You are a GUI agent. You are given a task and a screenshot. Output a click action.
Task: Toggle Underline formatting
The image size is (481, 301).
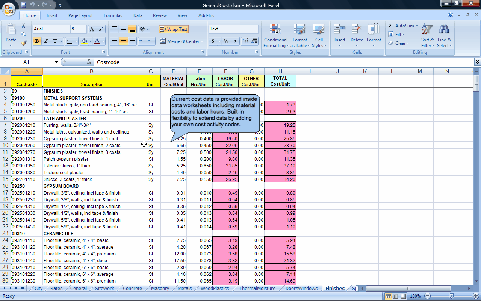coord(55,41)
